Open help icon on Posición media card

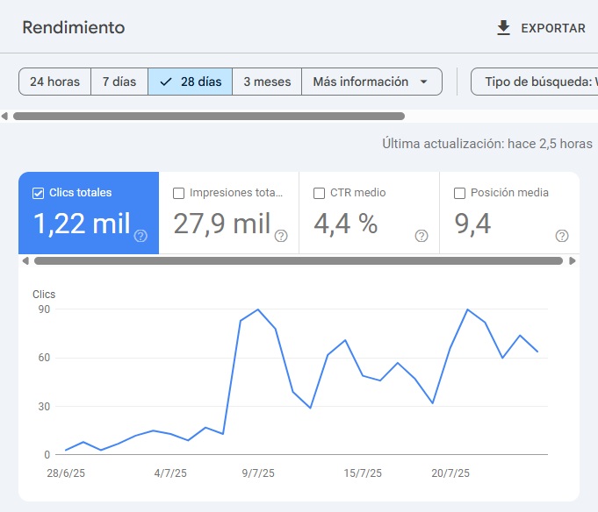click(x=562, y=236)
